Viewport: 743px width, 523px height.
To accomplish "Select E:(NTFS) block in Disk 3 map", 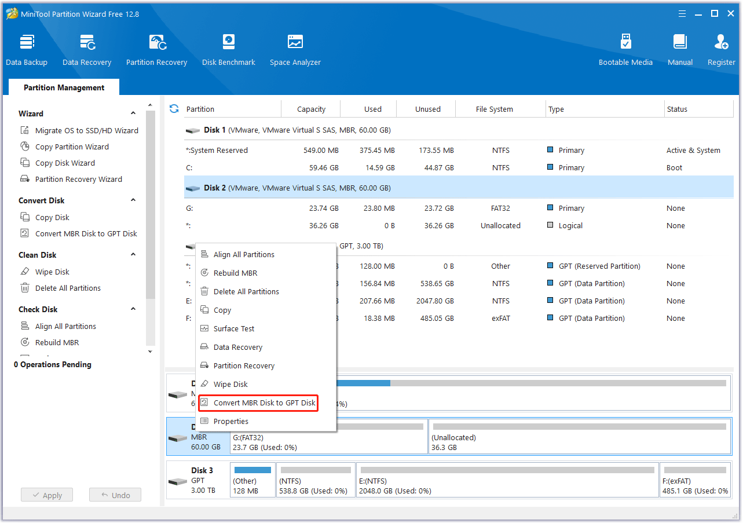I will coord(507,480).
